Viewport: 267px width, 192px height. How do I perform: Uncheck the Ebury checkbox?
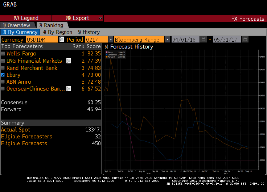3,75
